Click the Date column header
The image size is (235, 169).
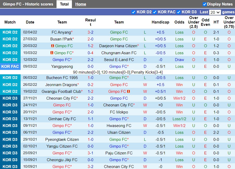point(30,22)
